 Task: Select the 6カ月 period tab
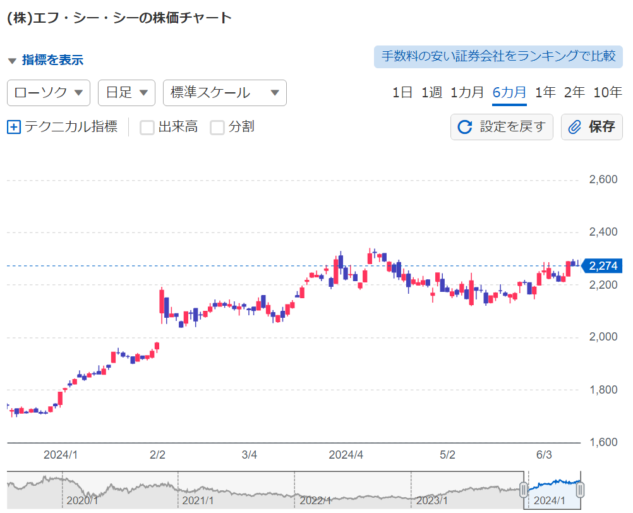click(509, 92)
